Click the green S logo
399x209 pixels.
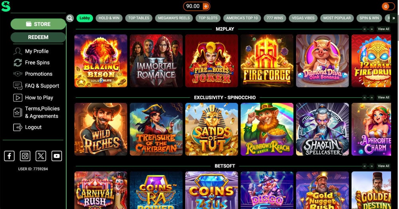pyautogui.click(x=6, y=6)
